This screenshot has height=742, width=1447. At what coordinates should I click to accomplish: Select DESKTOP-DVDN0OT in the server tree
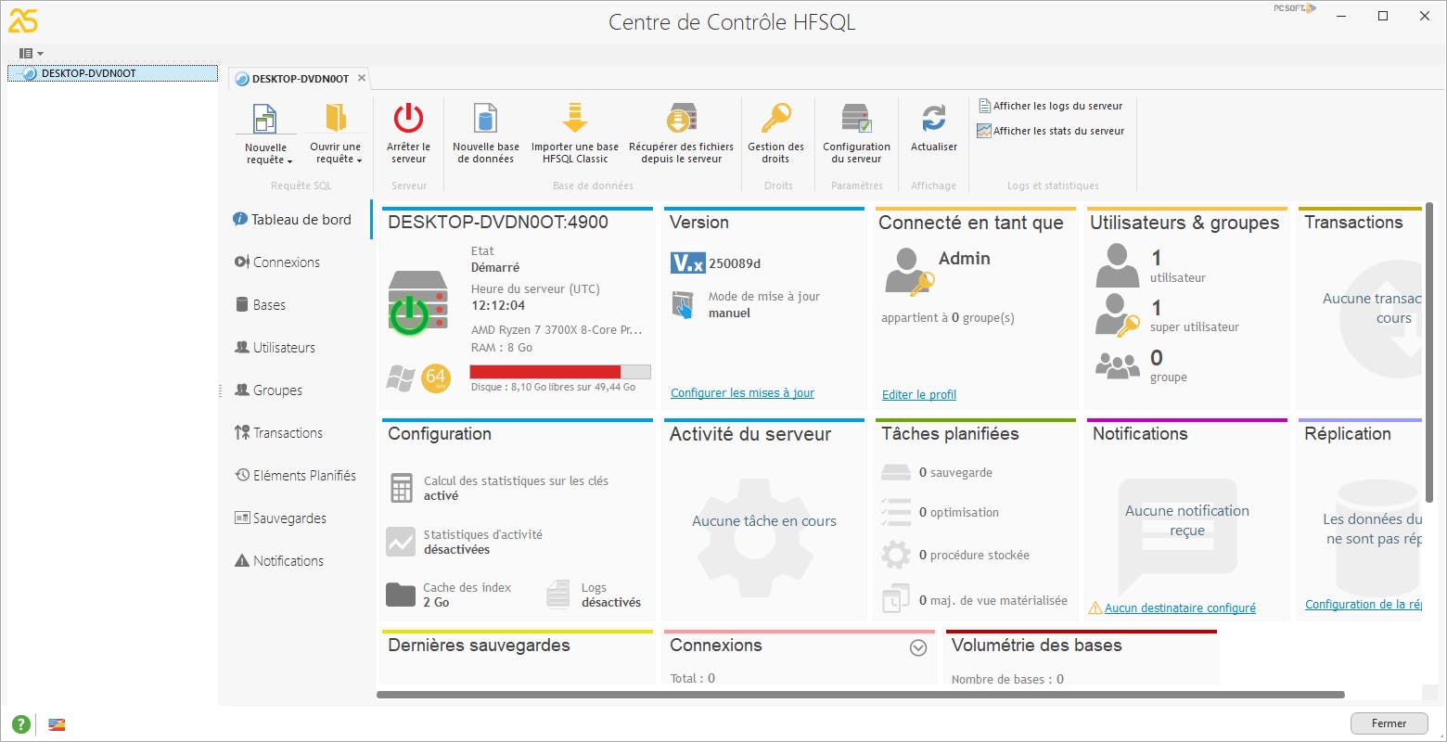click(112, 73)
